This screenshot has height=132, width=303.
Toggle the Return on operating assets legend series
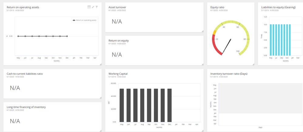pos(84,20)
